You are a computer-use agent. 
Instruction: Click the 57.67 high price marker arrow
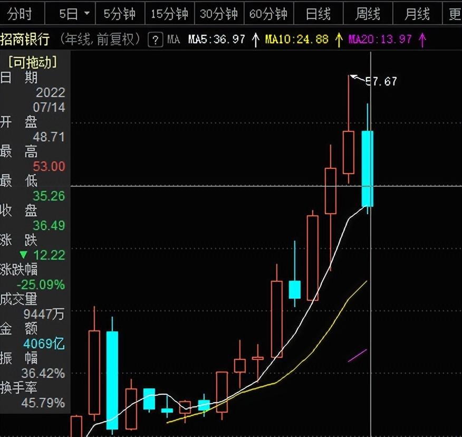click(357, 78)
